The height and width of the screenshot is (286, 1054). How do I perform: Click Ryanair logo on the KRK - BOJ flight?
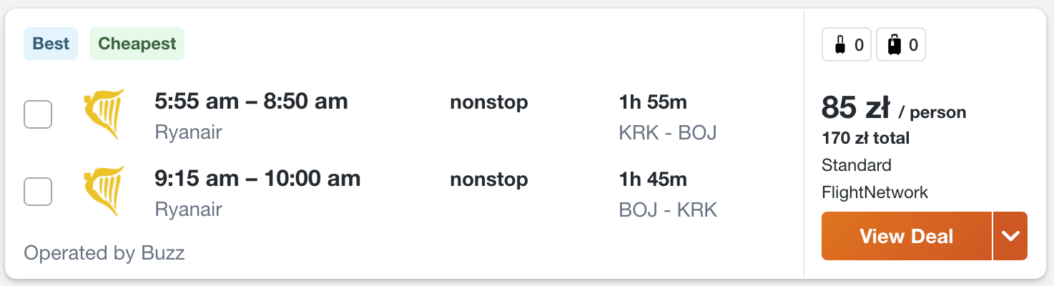click(104, 114)
